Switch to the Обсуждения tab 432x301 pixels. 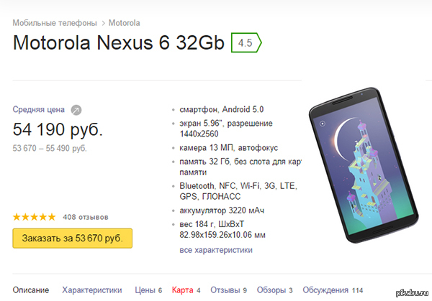pyautogui.click(x=328, y=290)
